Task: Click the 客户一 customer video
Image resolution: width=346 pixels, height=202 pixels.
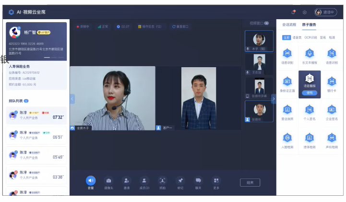Action: [x=199, y=98]
